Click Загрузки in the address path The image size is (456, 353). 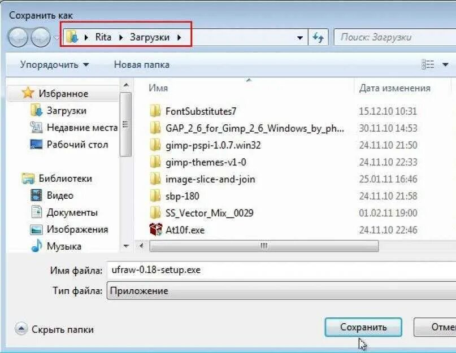150,37
